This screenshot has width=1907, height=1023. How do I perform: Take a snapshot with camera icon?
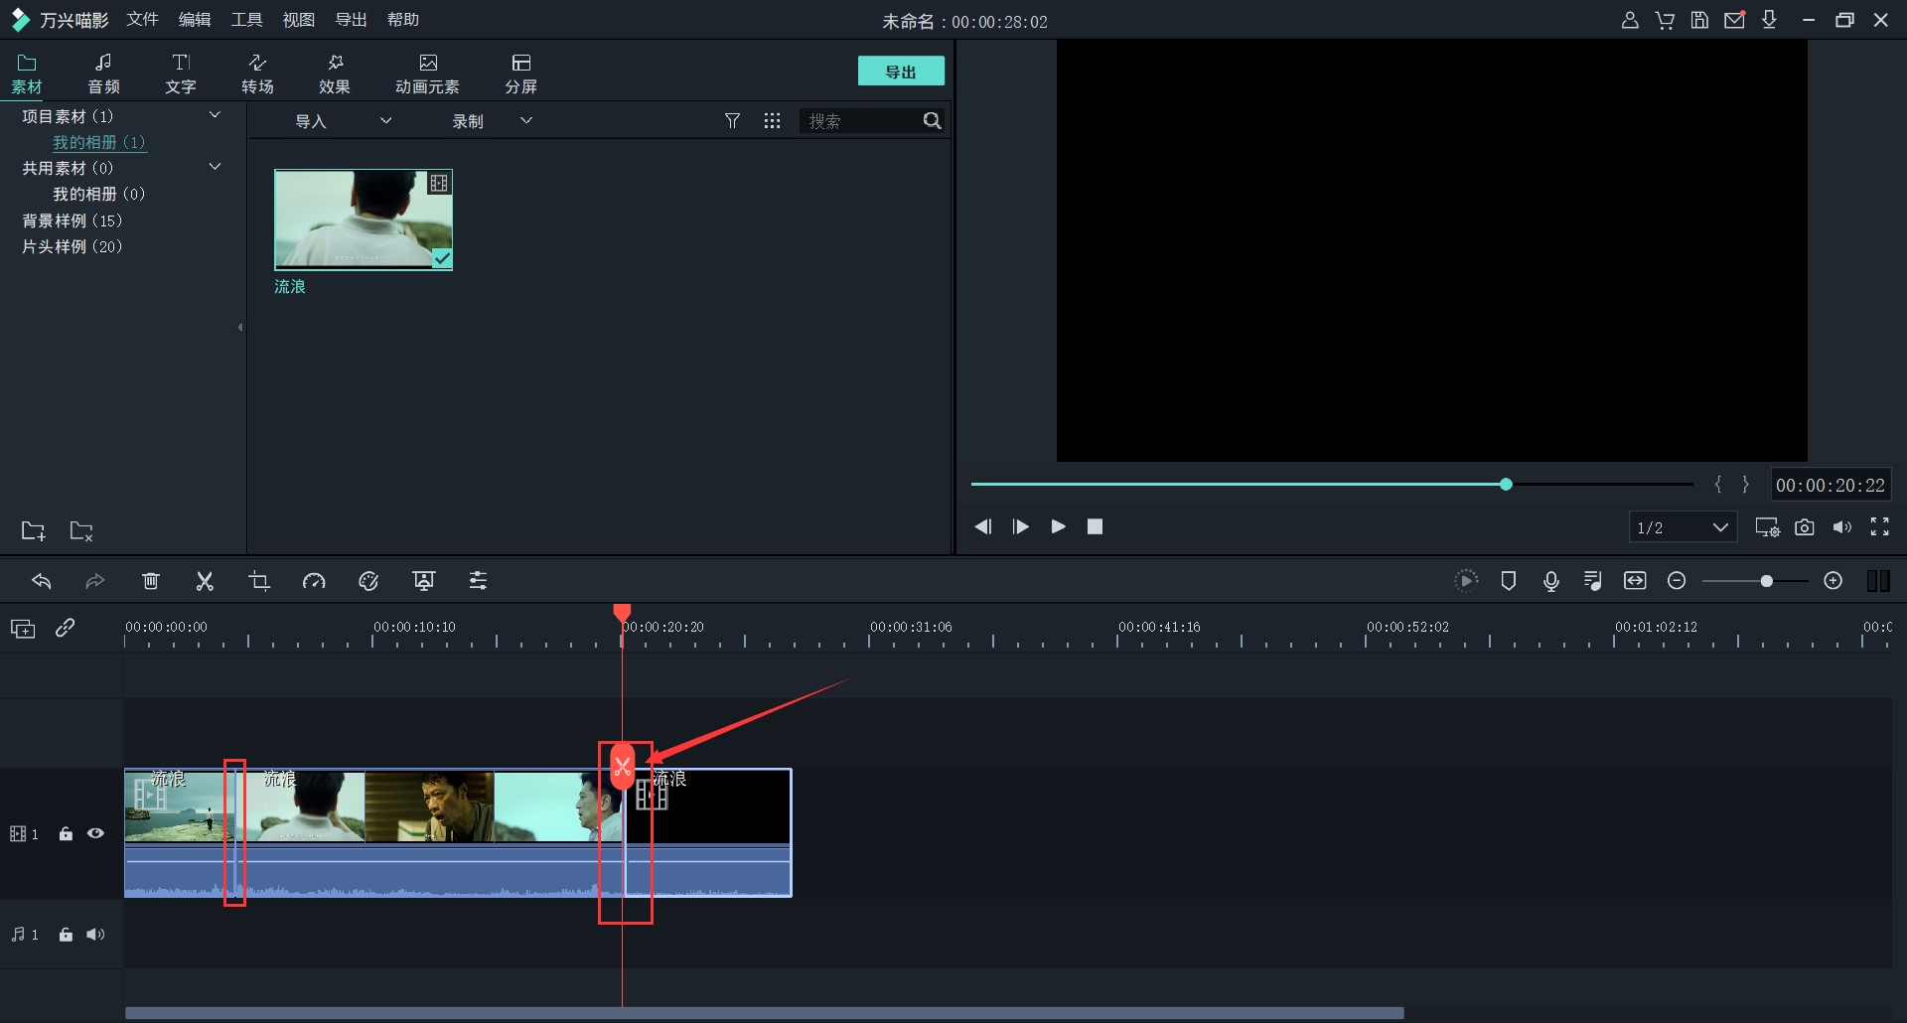tap(1804, 527)
